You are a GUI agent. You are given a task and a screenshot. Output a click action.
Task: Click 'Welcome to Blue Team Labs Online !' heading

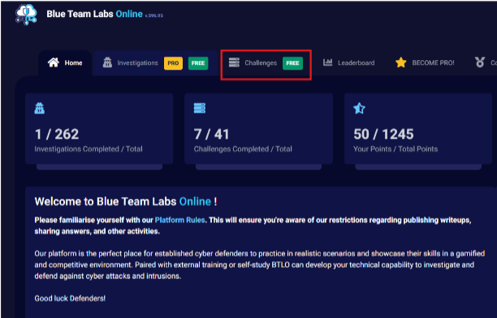pyautogui.click(x=126, y=201)
